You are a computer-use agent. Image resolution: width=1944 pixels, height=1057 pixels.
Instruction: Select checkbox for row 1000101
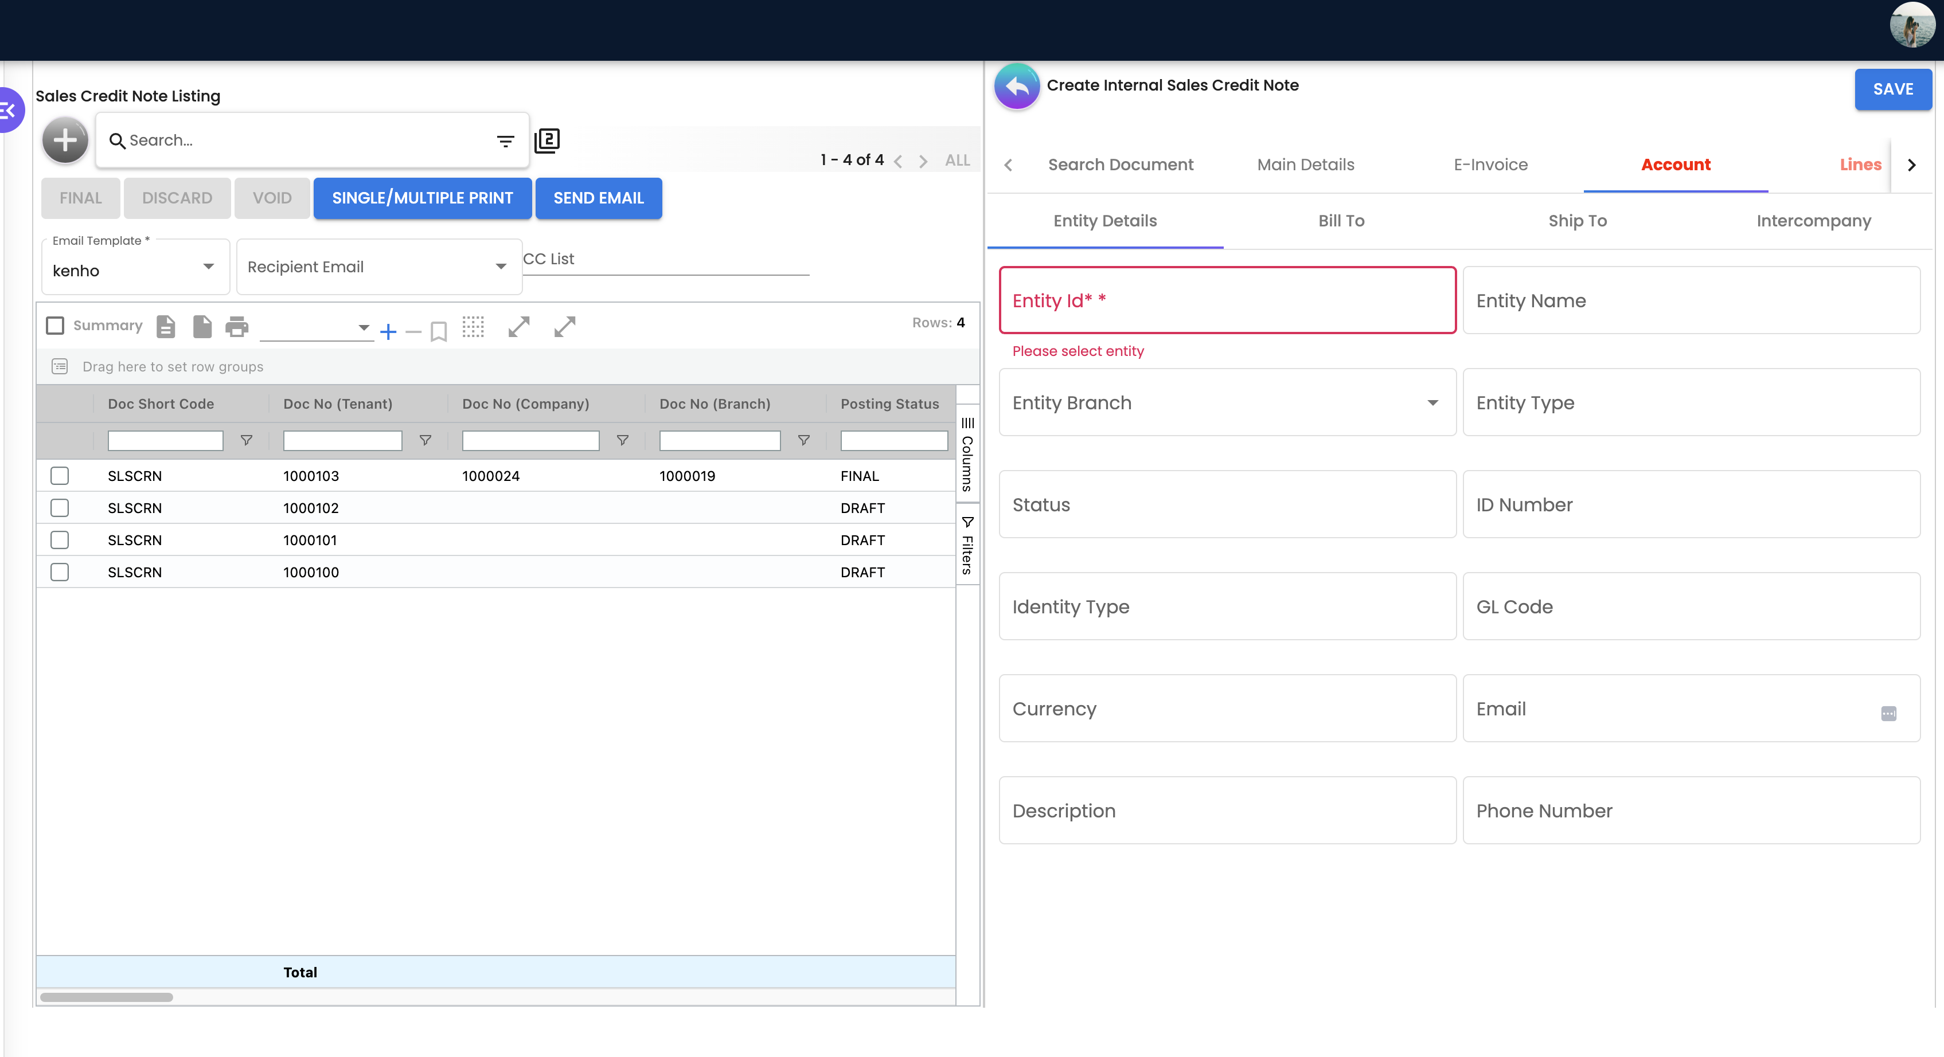[60, 539]
